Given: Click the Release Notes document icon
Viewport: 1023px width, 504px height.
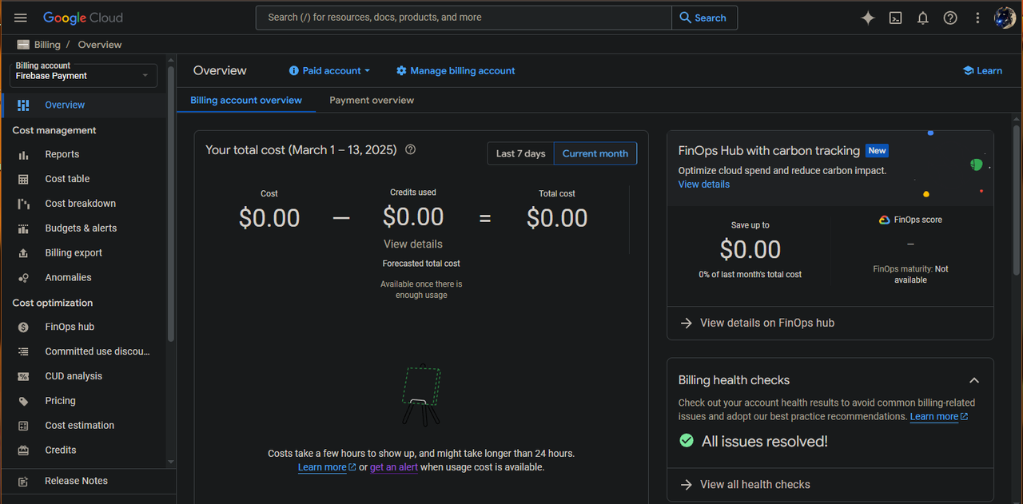Looking at the screenshot, I should click(x=23, y=482).
